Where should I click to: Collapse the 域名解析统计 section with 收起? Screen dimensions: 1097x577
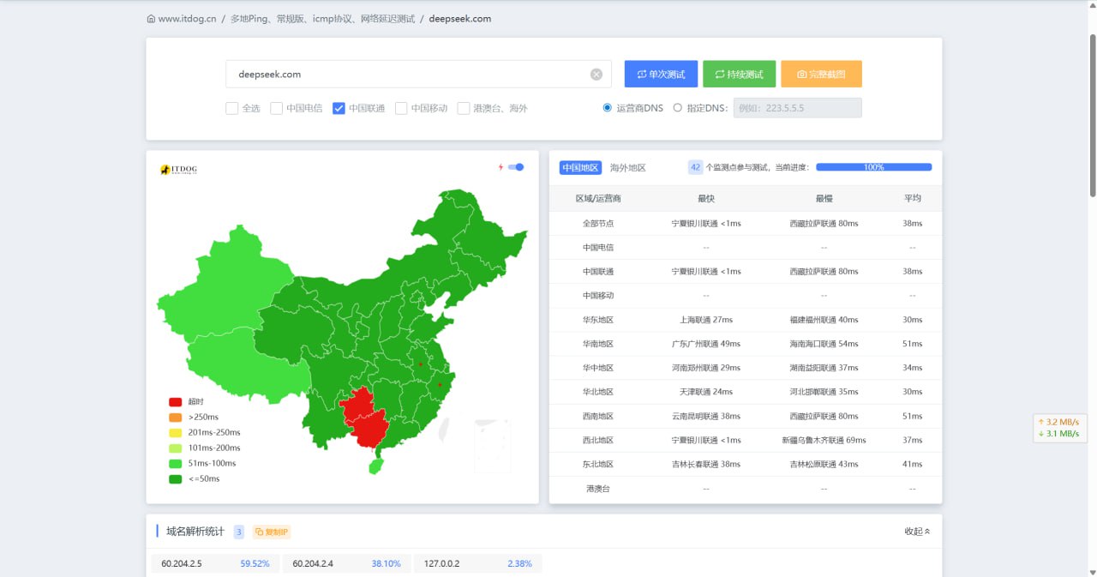[x=917, y=532]
